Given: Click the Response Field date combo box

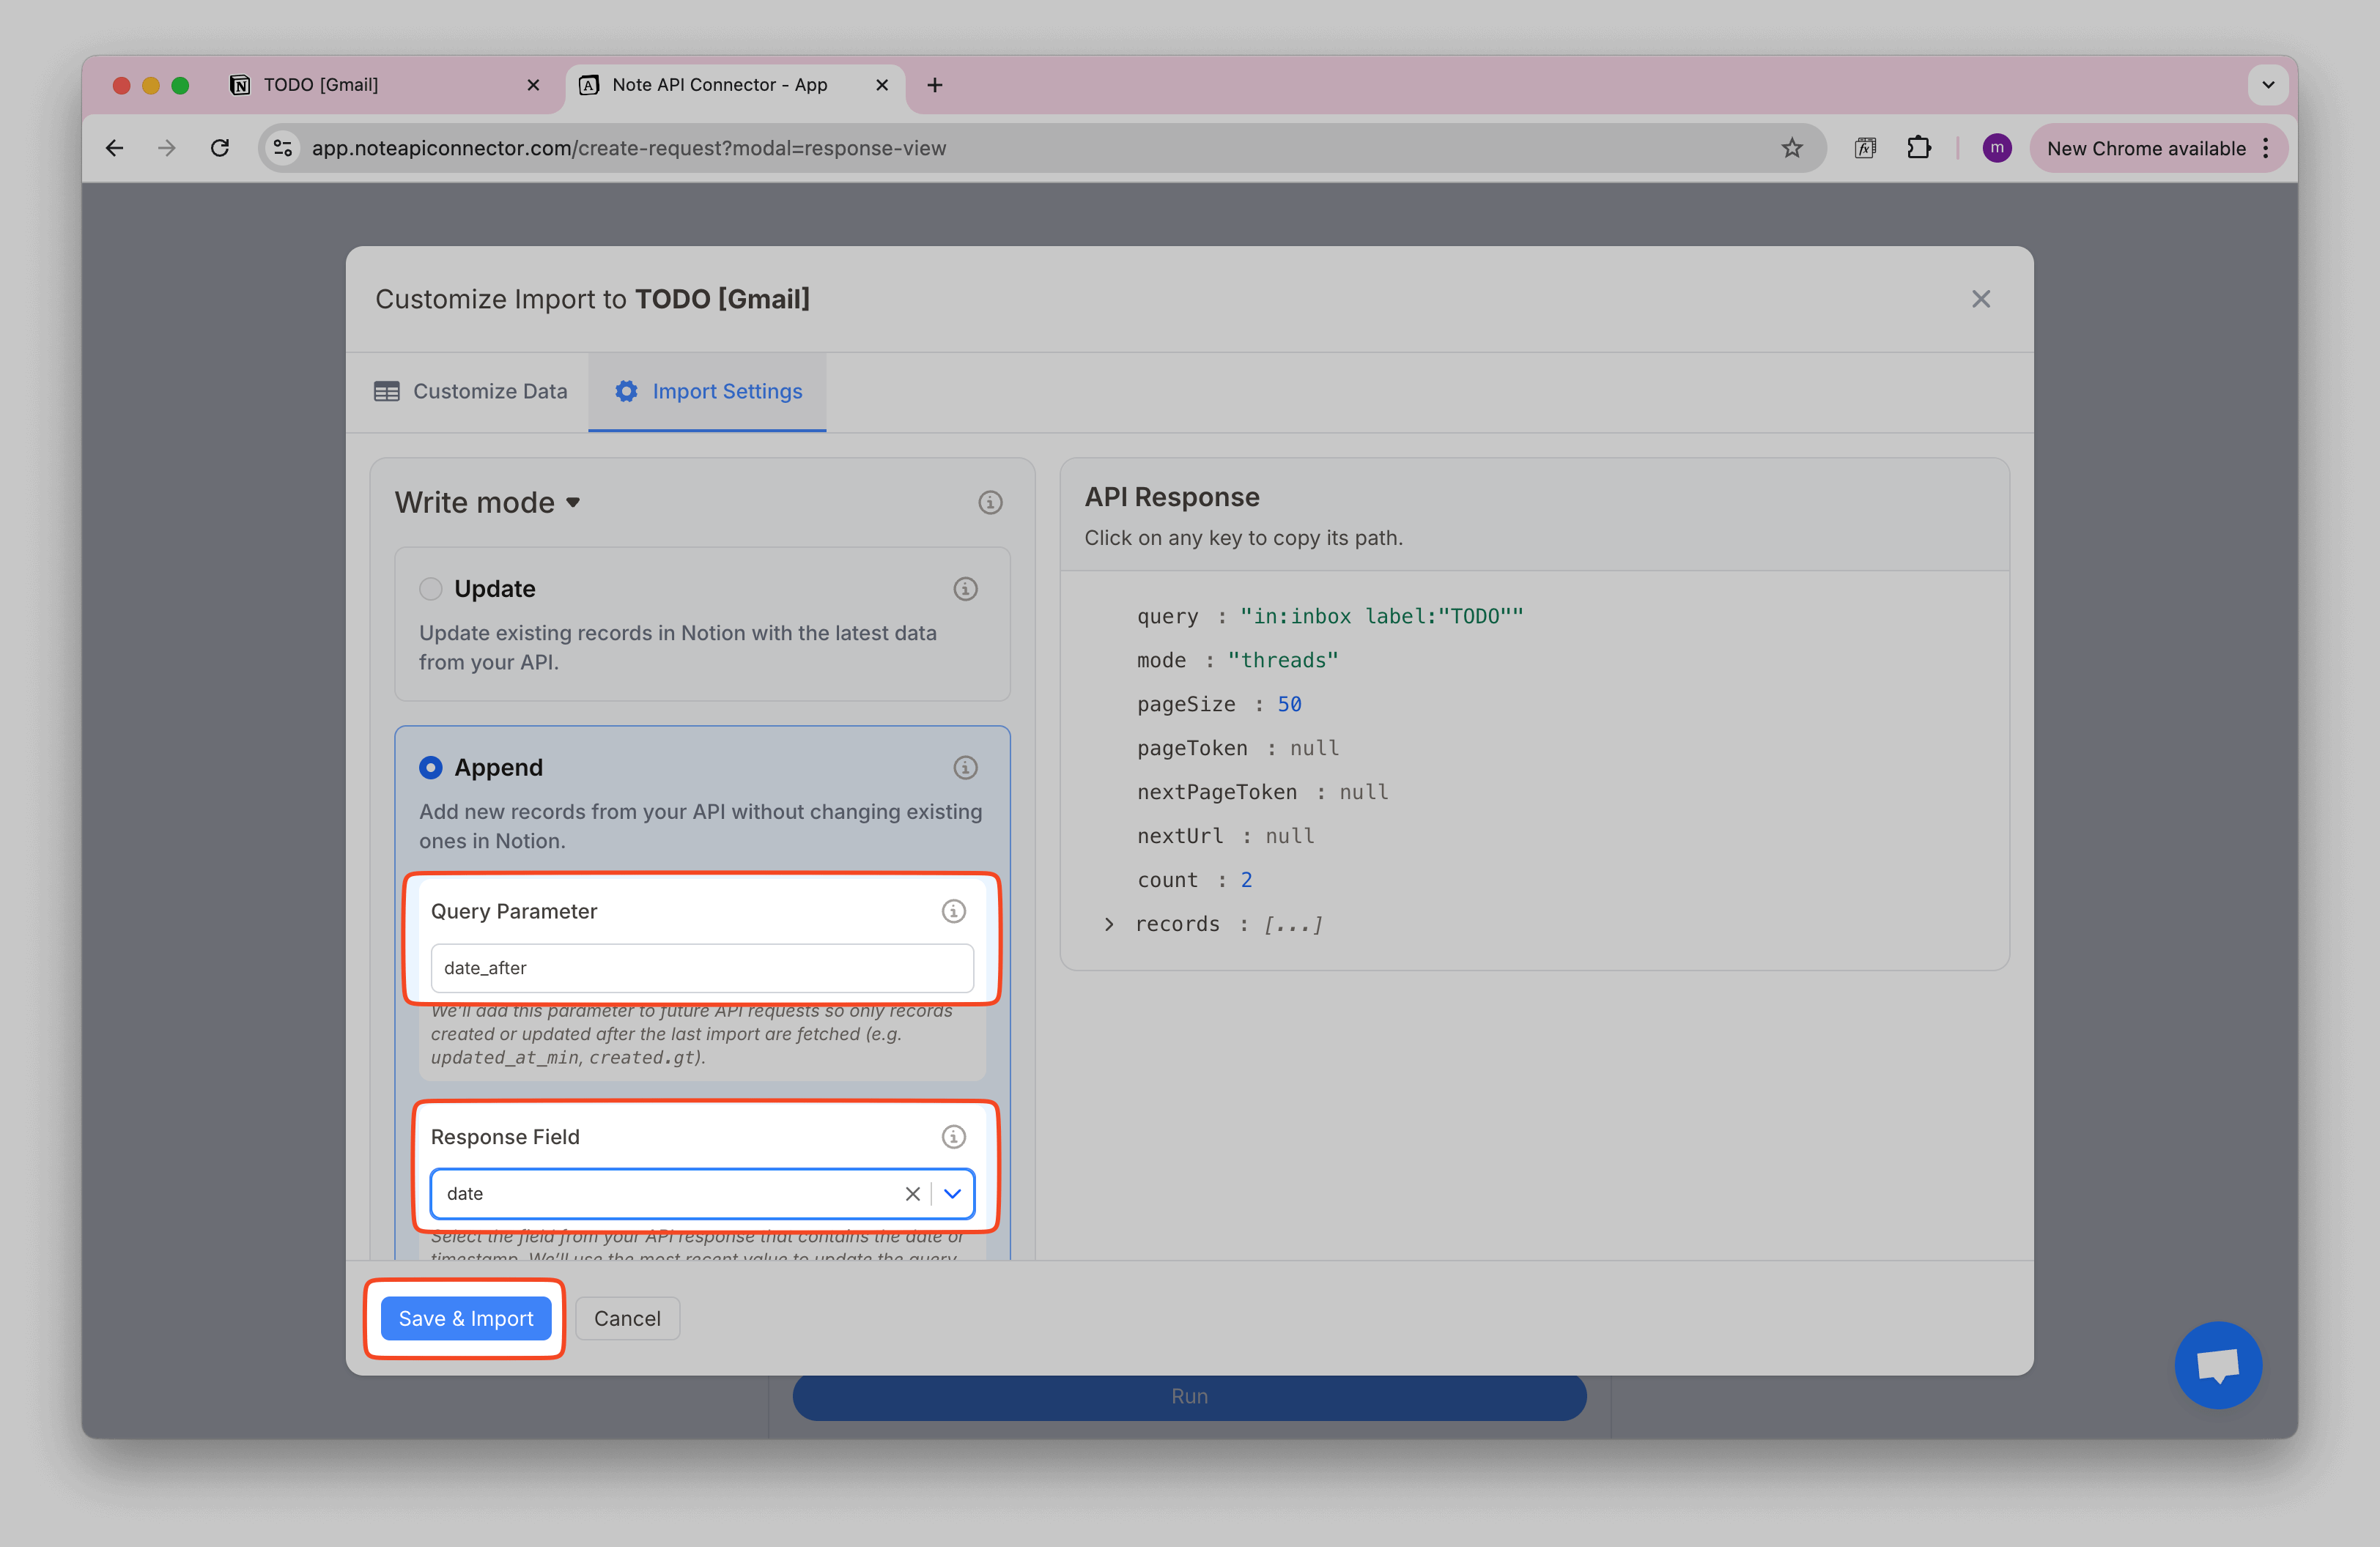Looking at the screenshot, I should (702, 1193).
